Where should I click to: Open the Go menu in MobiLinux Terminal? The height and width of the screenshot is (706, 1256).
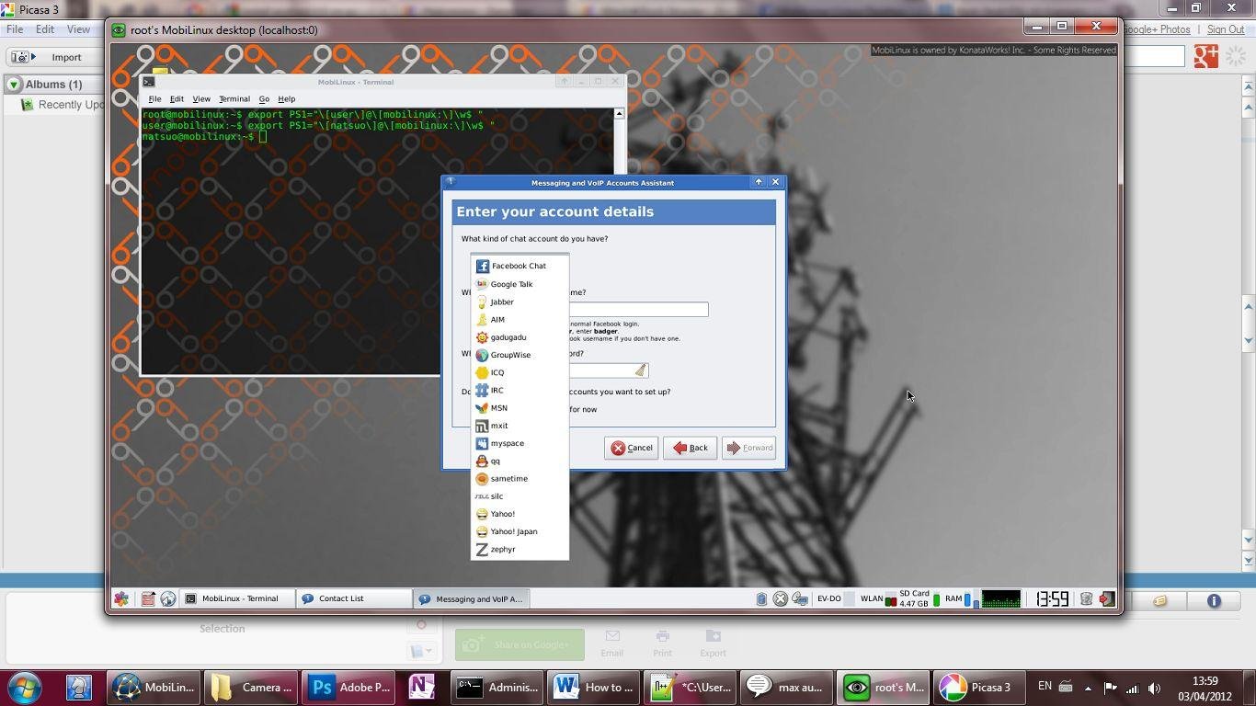(x=264, y=98)
